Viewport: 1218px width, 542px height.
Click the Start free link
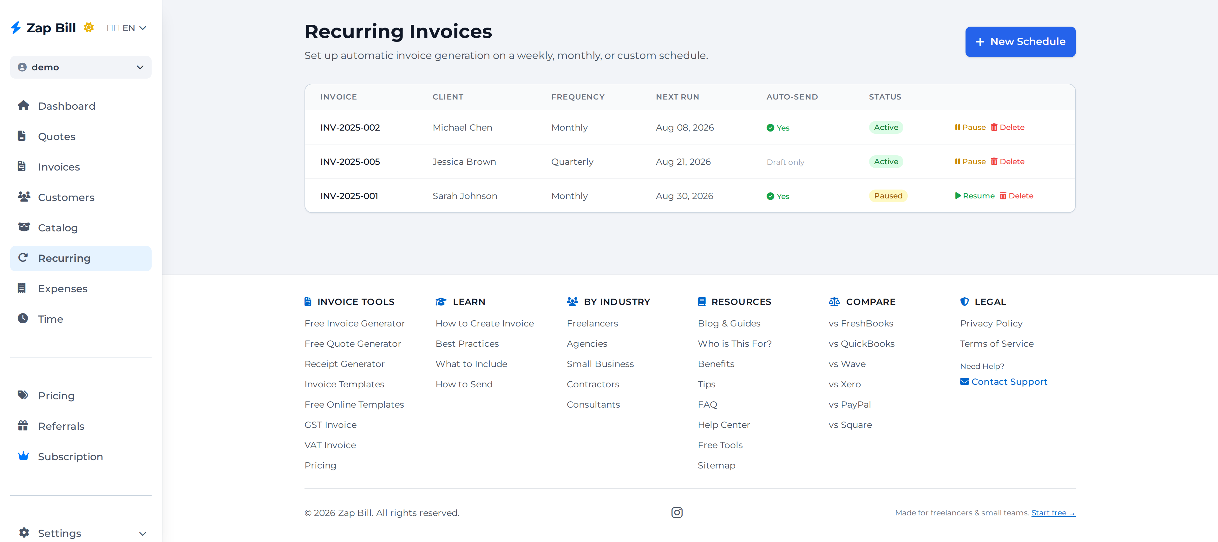(1053, 513)
